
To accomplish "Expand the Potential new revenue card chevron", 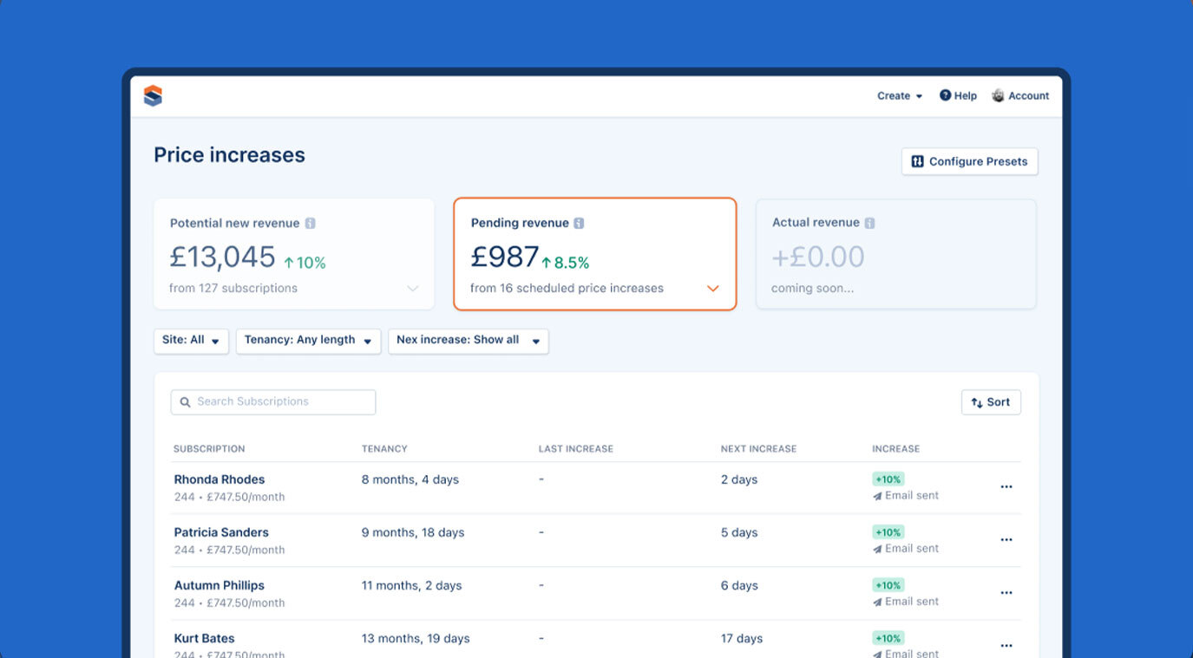I will [413, 289].
